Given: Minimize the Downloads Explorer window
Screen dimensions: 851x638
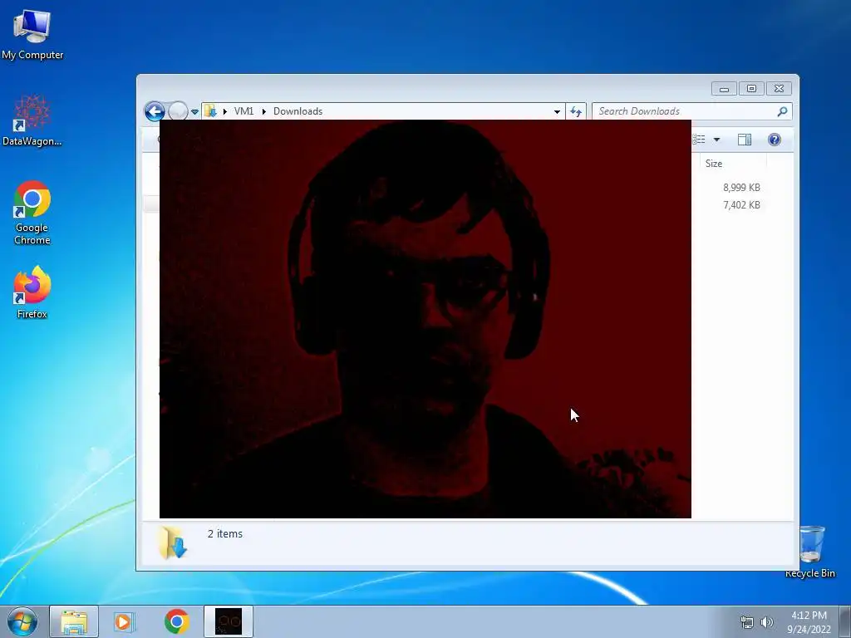Looking at the screenshot, I should [x=724, y=89].
